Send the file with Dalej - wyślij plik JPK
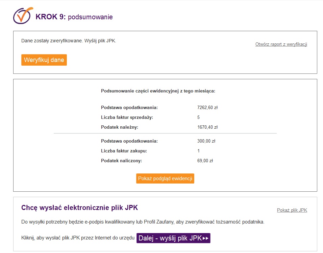The image size is (323, 253). click(173, 238)
